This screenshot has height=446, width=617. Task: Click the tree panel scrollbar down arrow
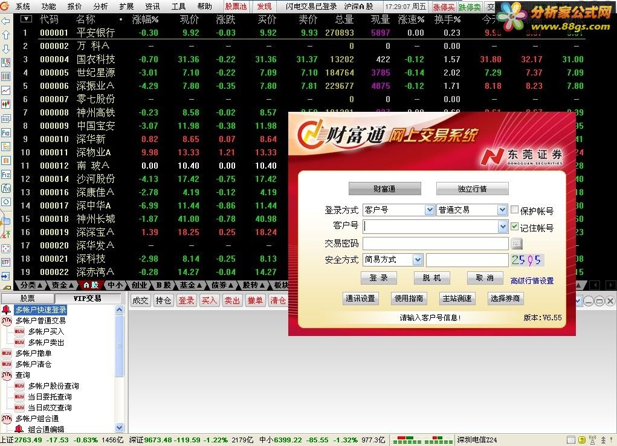pos(120,427)
